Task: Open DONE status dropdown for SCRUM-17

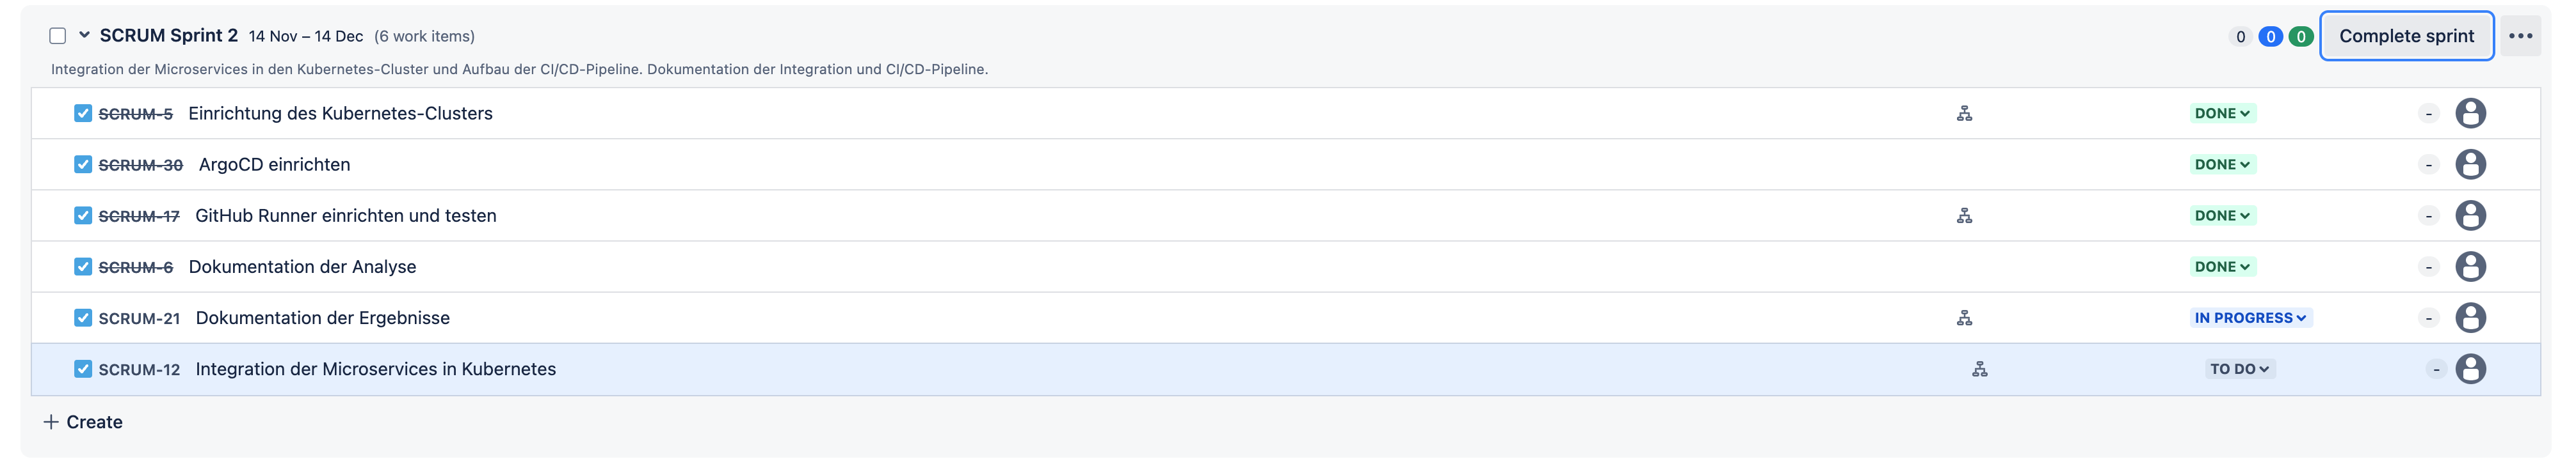Action: coord(2222,215)
